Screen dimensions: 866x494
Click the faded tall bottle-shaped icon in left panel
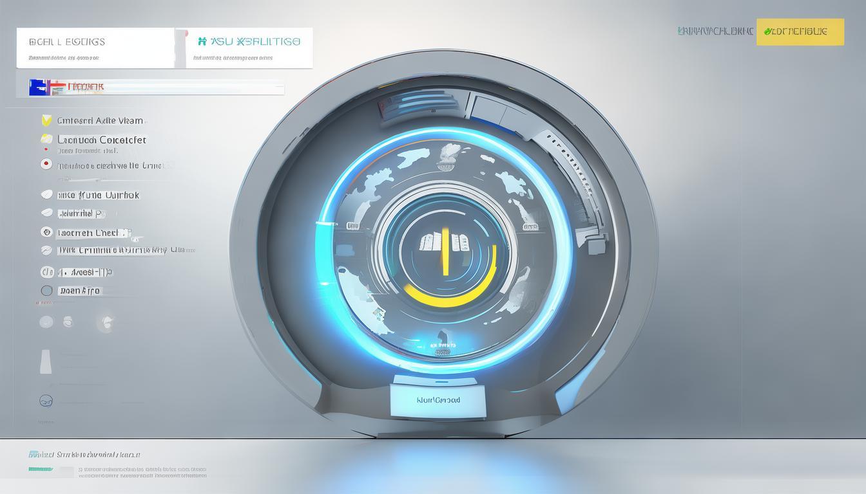tap(46, 361)
